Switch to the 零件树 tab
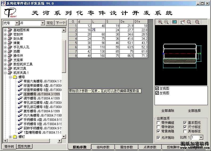The image size is (211, 151). (9, 146)
